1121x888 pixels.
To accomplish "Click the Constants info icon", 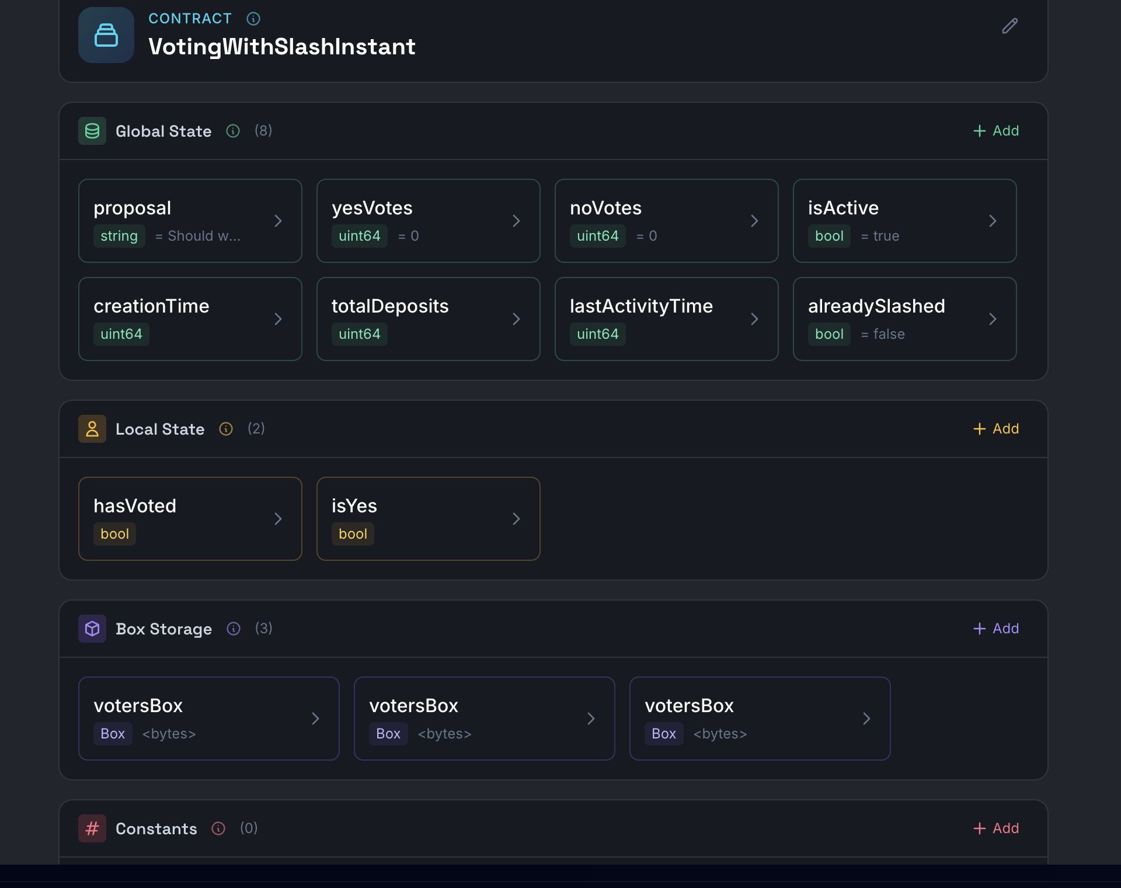I will click(x=218, y=828).
